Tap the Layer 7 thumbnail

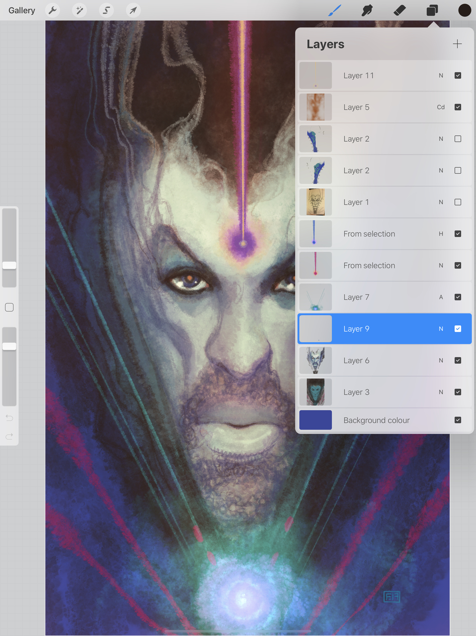point(315,297)
